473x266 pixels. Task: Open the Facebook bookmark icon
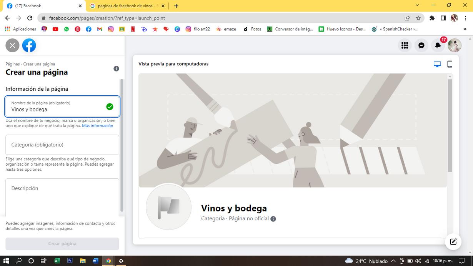88,29
